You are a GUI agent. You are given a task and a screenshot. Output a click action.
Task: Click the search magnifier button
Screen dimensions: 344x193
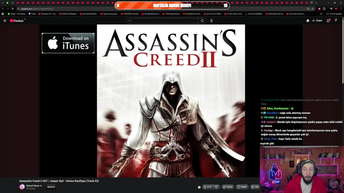click(202, 21)
